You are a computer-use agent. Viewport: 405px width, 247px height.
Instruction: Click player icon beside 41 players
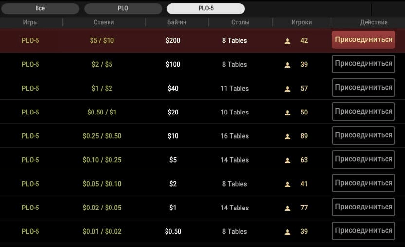(x=287, y=184)
